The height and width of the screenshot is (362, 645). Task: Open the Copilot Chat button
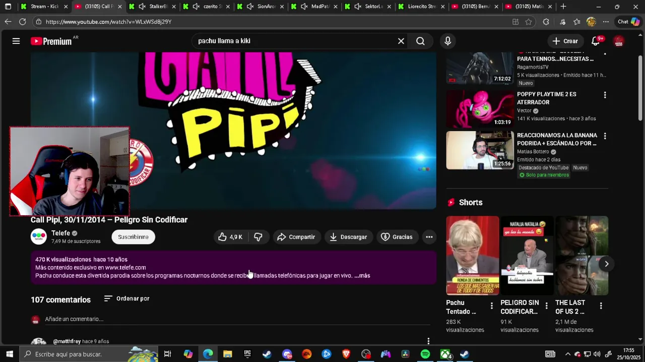click(x=629, y=22)
